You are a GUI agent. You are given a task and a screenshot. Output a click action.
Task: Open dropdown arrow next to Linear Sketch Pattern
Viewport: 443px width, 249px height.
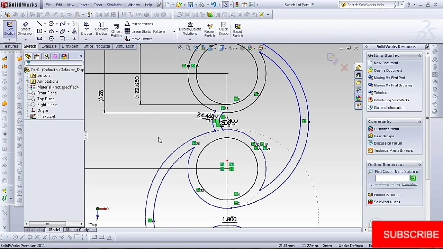coord(174,31)
